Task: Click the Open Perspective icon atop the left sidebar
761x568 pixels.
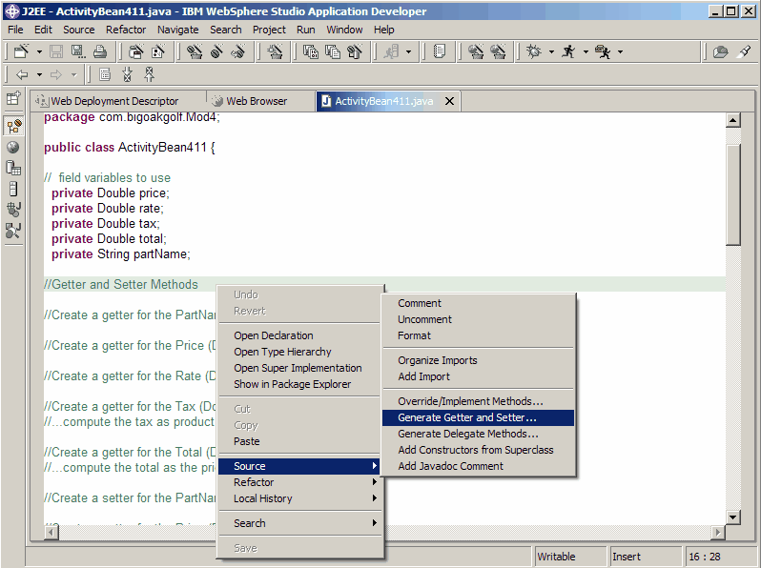Action: 13,98
